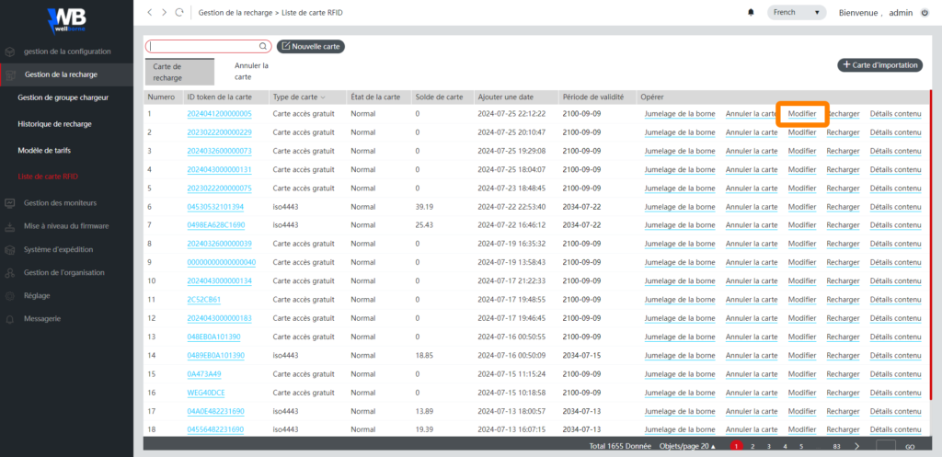Click the search magnifier icon
This screenshot has width=942, height=457.
coord(262,46)
